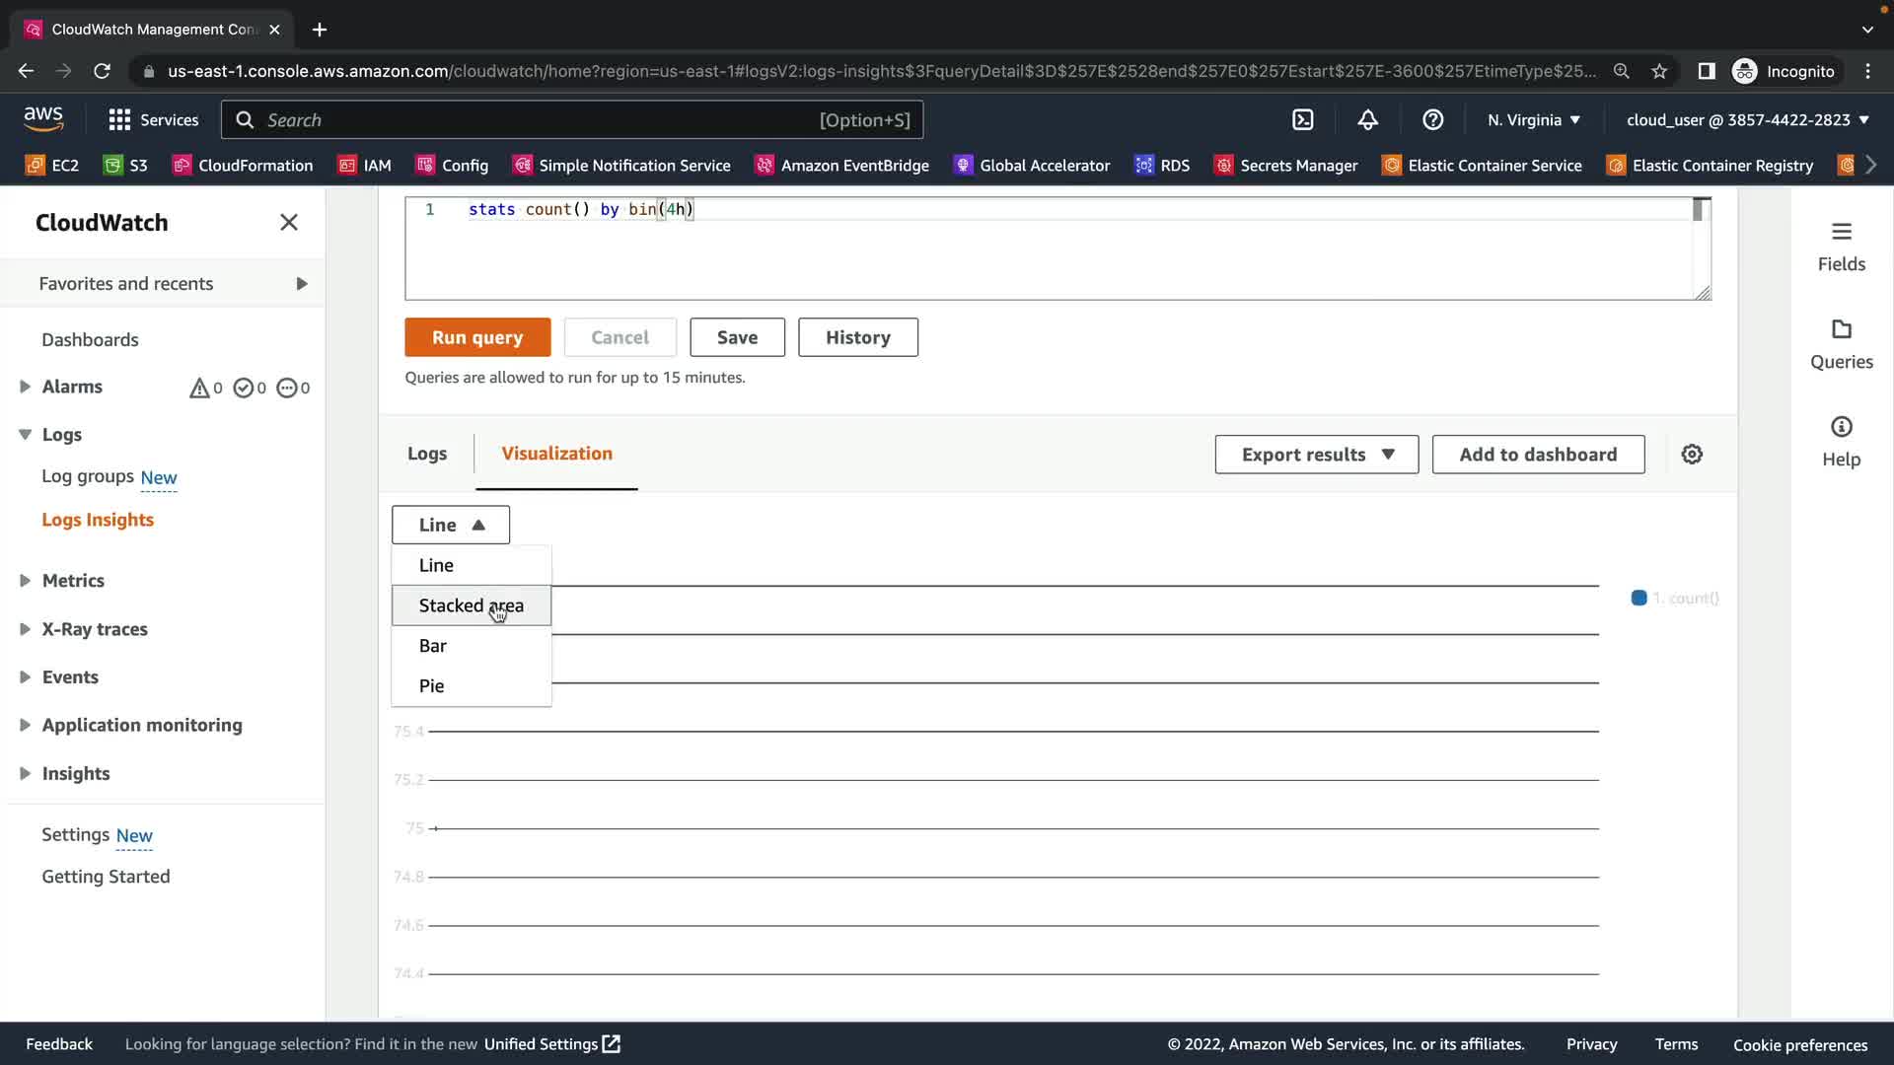Open AWS CloudShell terminal icon

1303,120
